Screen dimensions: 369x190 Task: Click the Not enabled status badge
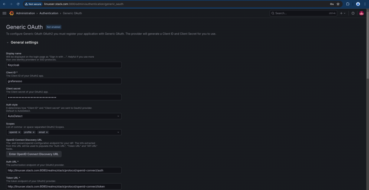(x=53, y=27)
